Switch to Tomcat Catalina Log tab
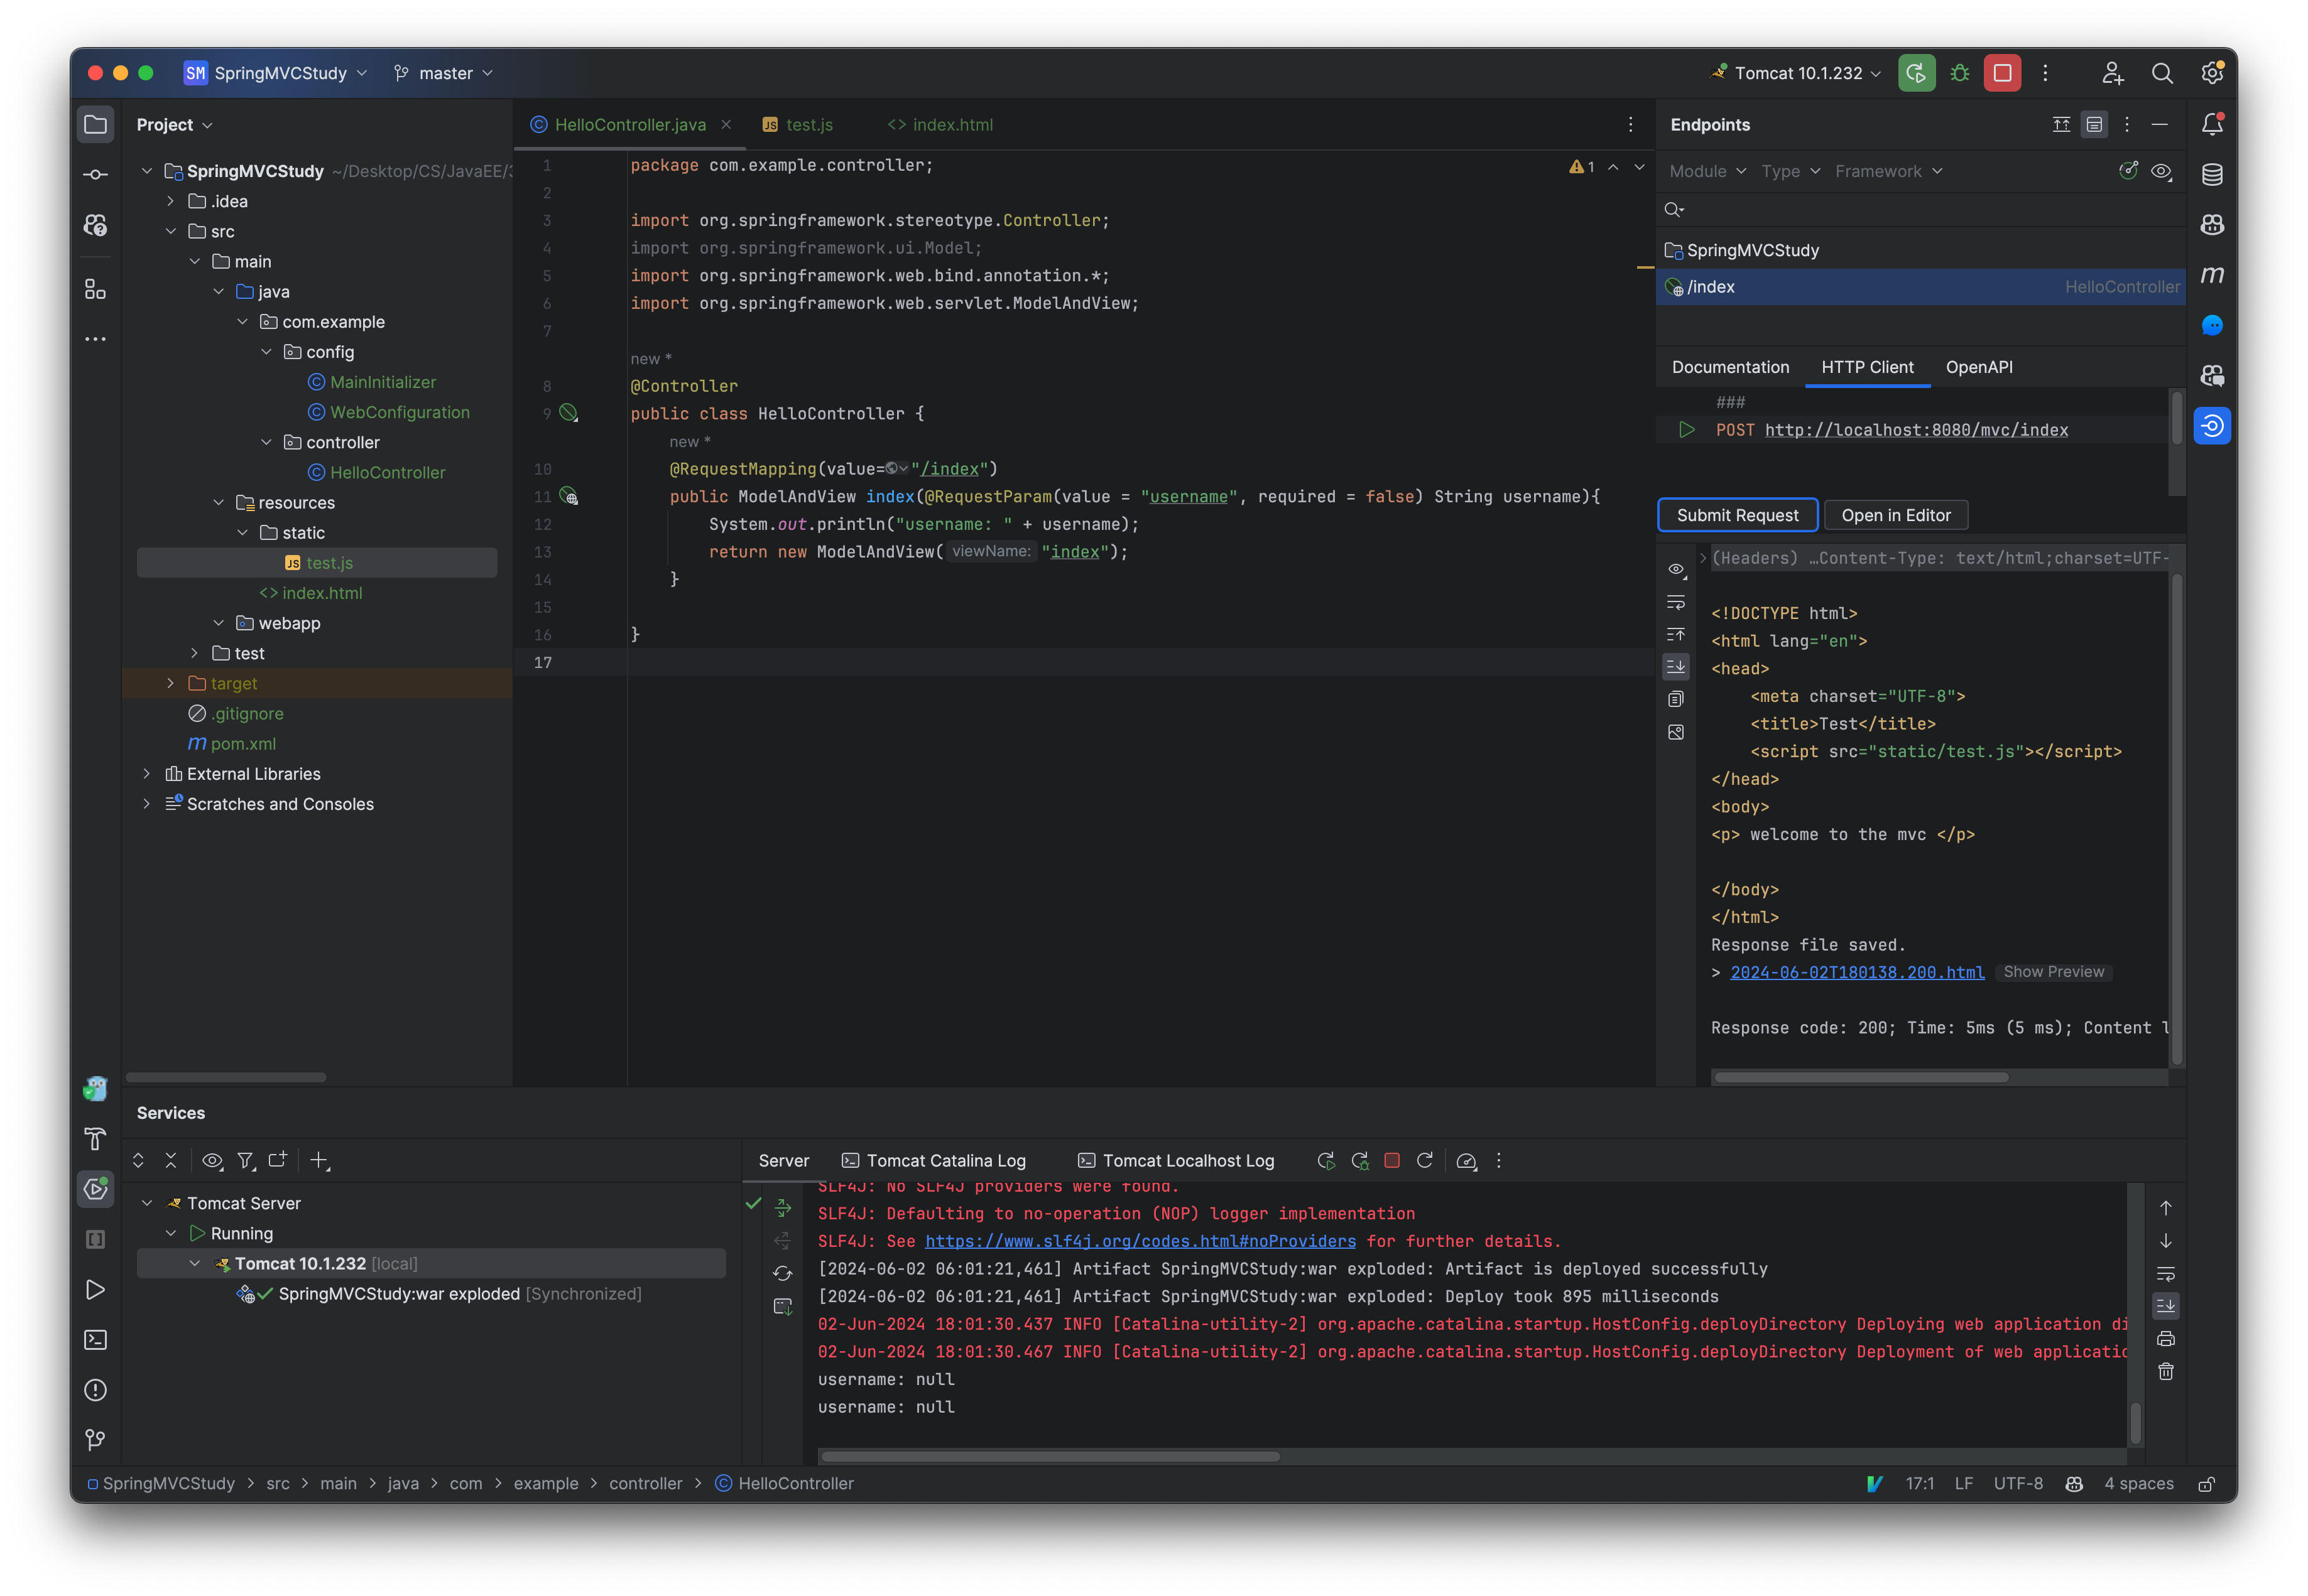Image resolution: width=2308 pixels, height=1596 pixels. click(934, 1160)
